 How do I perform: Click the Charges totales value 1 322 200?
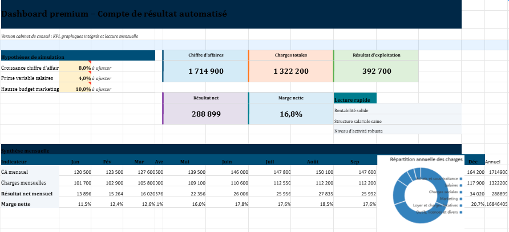(291, 71)
